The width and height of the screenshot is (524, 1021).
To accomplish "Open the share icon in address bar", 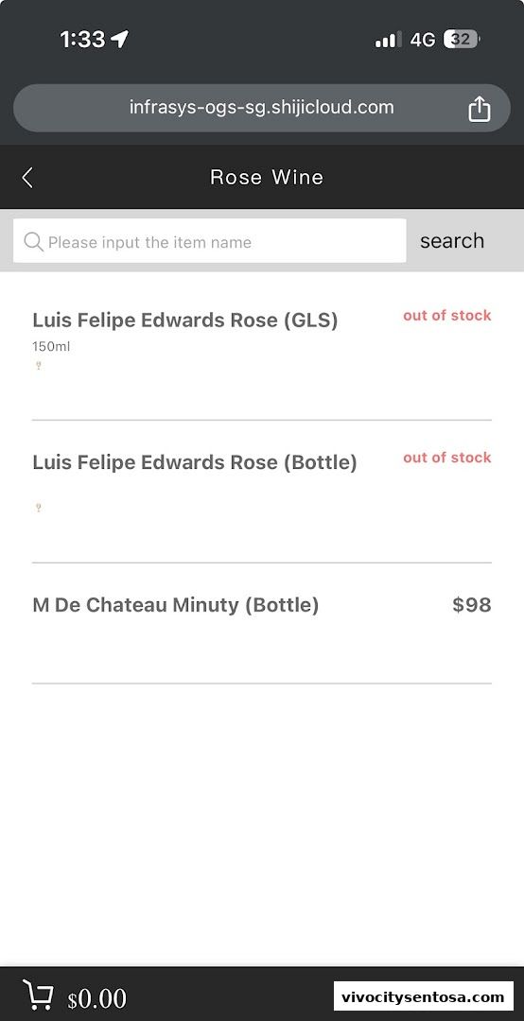I will (479, 108).
